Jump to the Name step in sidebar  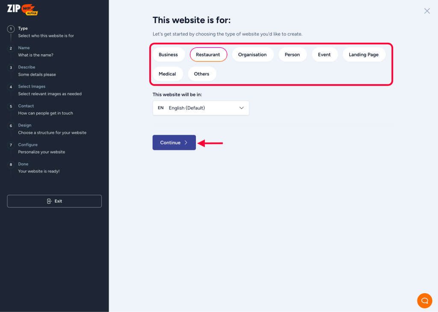point(24,48)
